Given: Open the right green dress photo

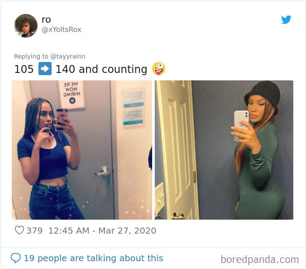Looking at the screenshot, I should click(224, 150).
